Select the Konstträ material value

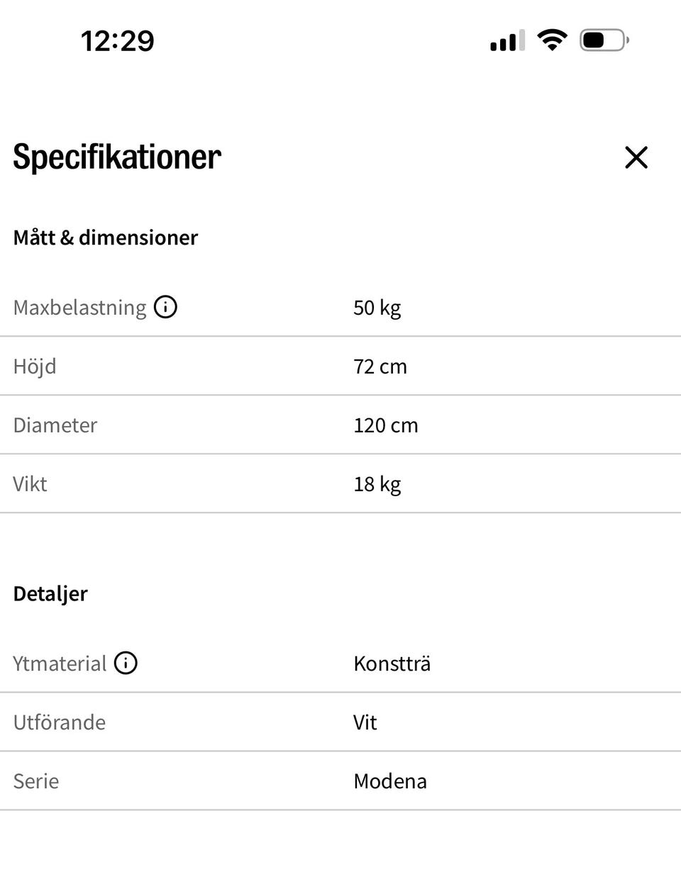click(x=392, y=664)
